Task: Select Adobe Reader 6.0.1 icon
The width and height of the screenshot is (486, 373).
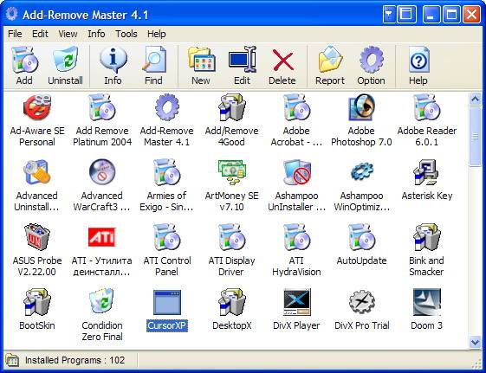Action: coord(427,107)
